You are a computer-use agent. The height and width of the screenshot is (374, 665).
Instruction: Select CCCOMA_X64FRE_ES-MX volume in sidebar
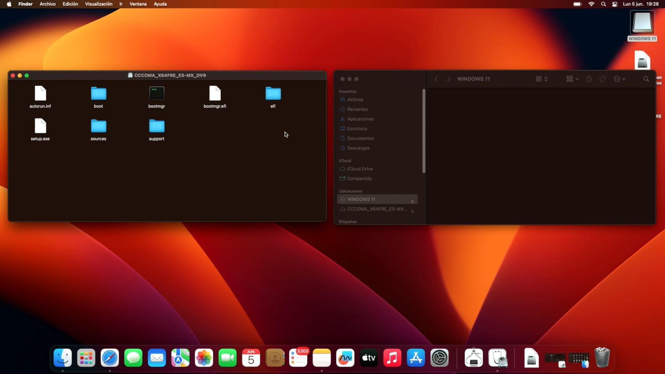click(378, 209)
